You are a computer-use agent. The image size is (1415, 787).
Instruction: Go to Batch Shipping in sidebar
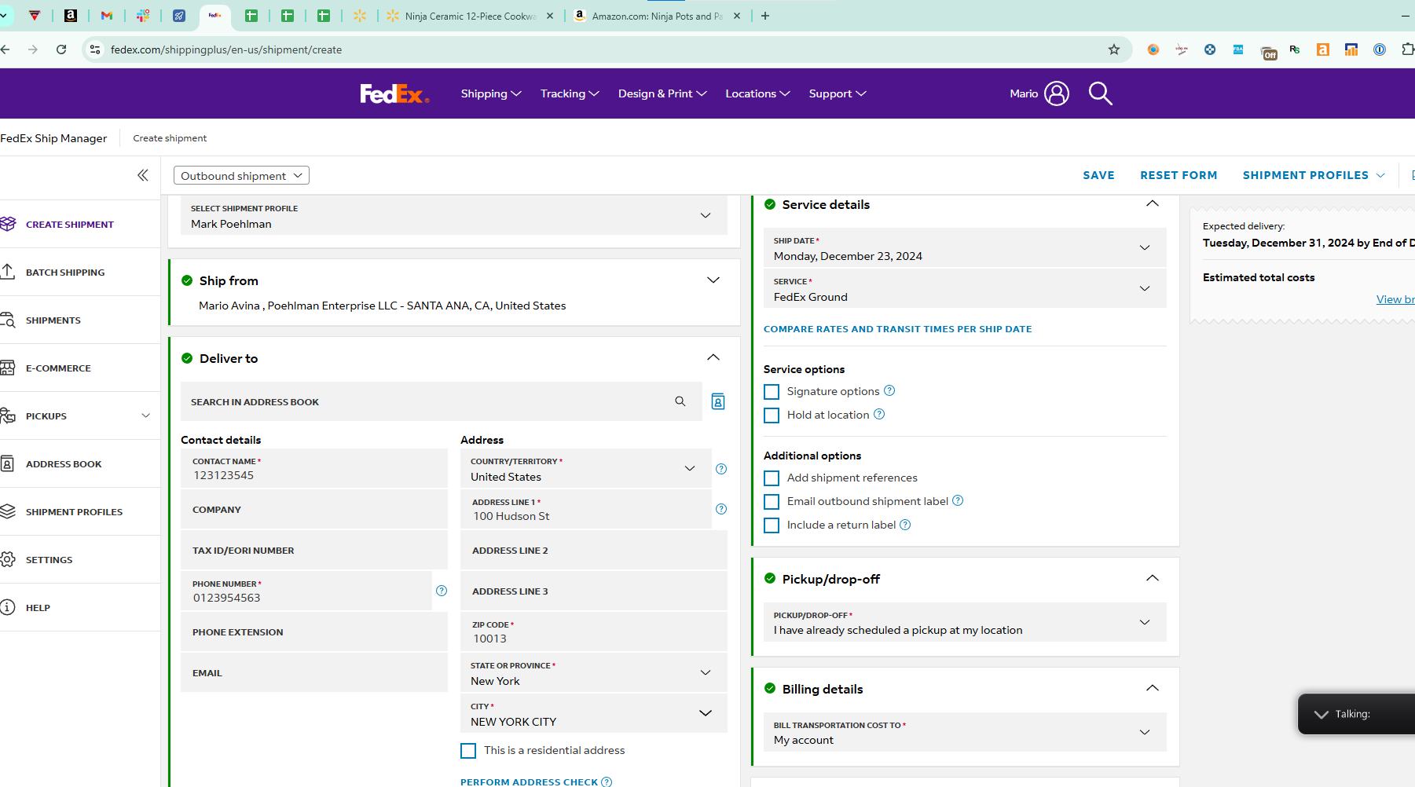coord(65,273)
